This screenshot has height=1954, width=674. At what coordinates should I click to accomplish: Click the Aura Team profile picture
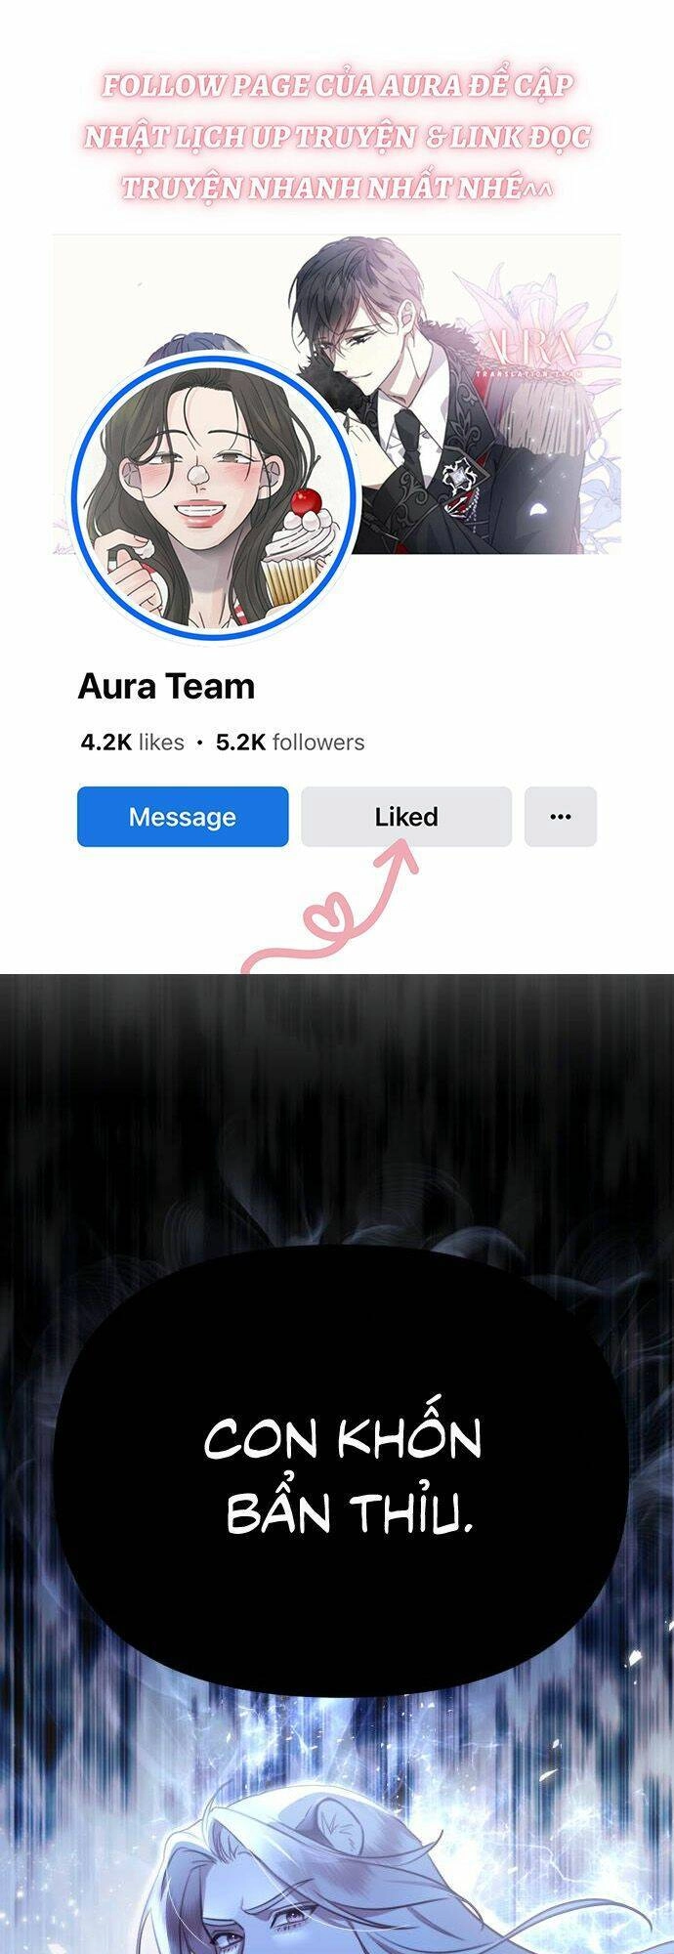pos(215,496)
